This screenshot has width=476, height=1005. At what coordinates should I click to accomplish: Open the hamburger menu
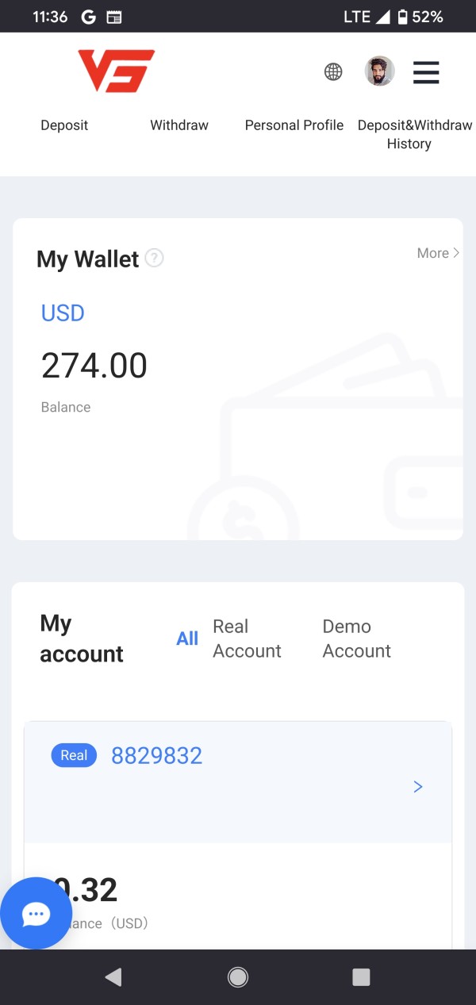coord(426,73)
